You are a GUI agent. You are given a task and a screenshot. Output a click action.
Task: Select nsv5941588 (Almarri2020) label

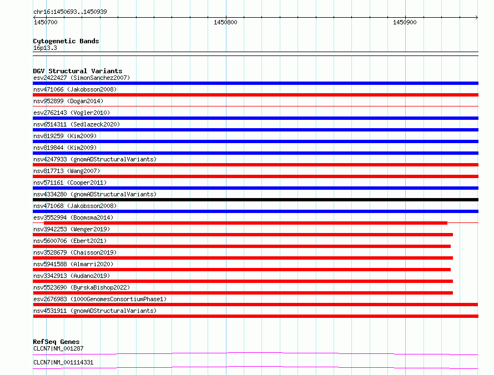[x=73, y=264]
